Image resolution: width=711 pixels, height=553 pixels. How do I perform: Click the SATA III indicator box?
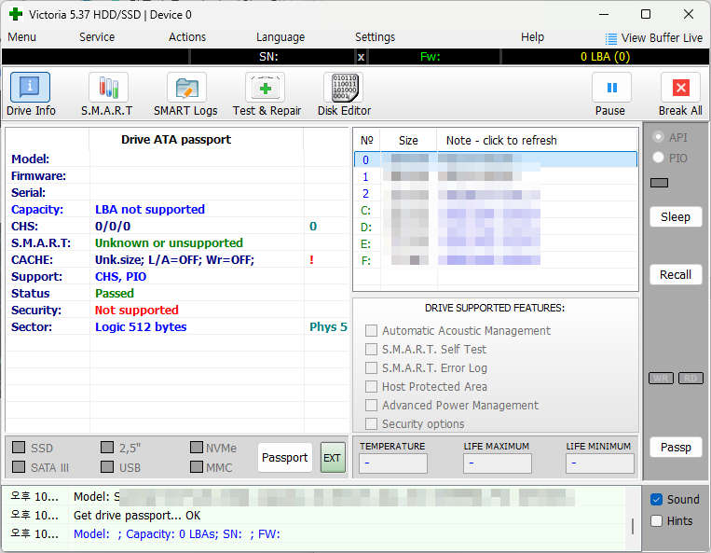pyautogui.click(x=19, y=467)
